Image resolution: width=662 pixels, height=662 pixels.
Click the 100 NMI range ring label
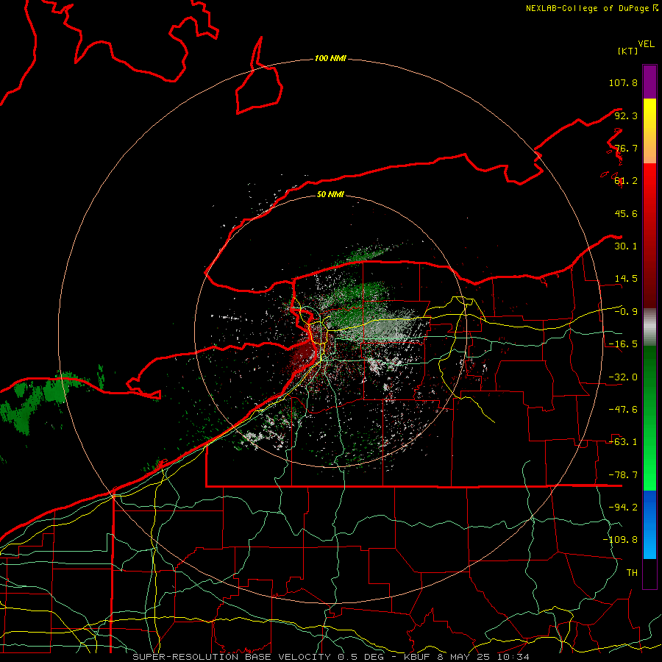pos(330,58)
